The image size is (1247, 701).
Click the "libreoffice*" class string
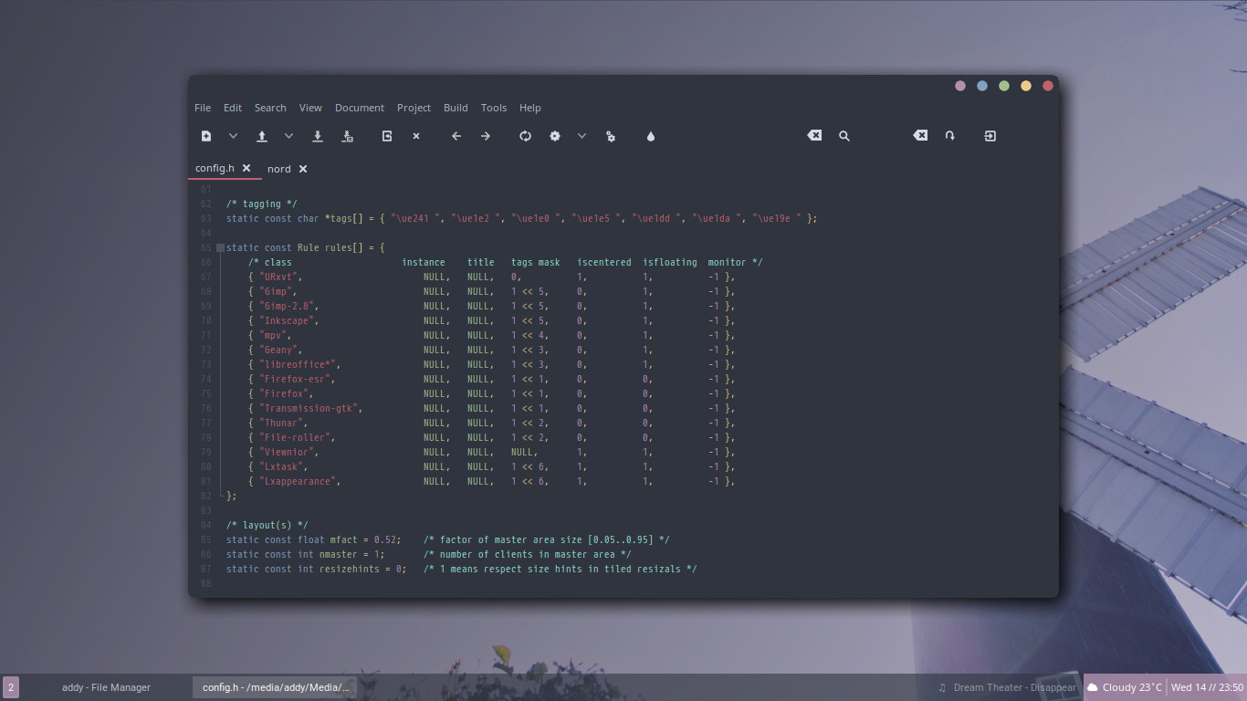299,364
